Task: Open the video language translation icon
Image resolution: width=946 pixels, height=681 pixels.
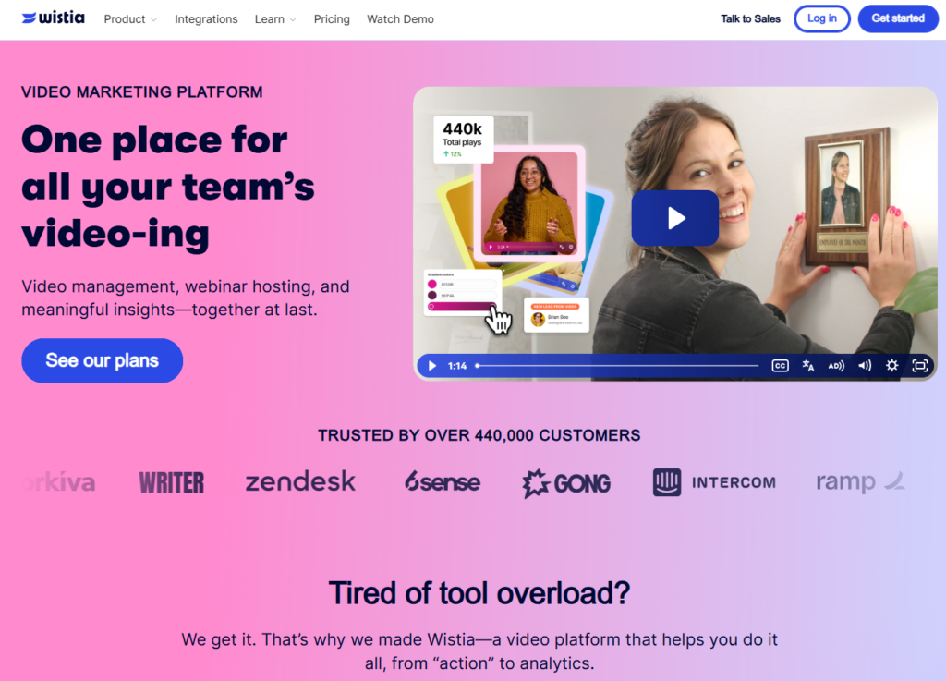Action: point(808,366)
